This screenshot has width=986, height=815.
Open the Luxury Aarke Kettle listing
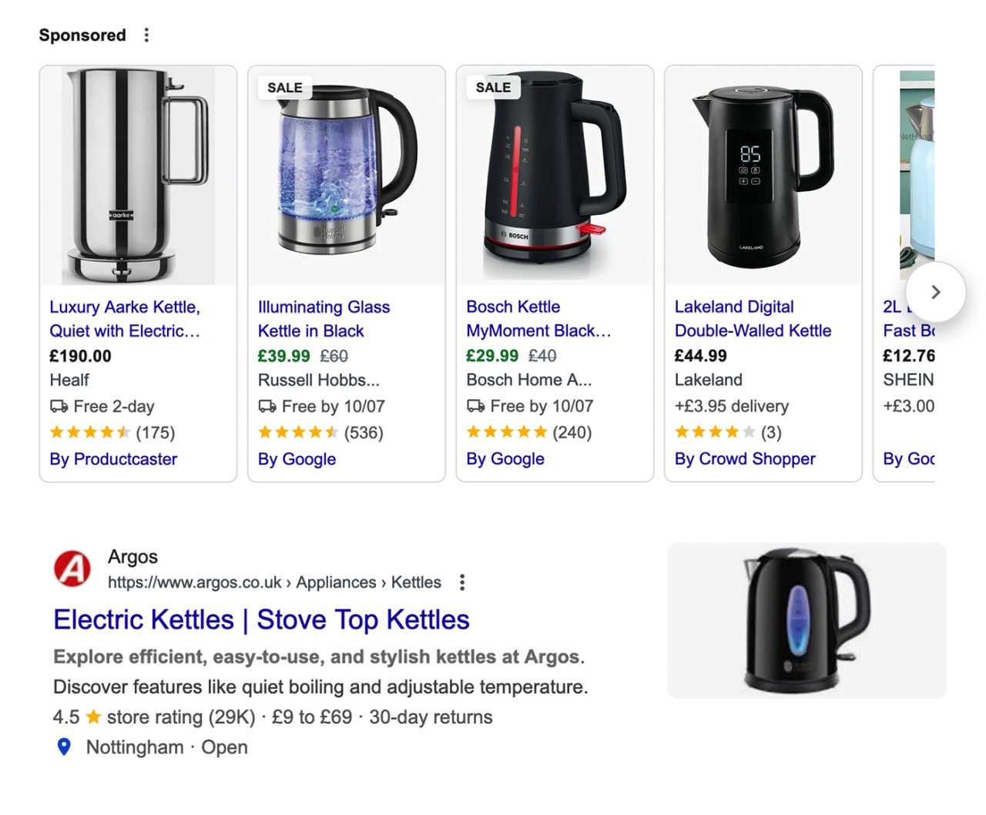[125, 319]
